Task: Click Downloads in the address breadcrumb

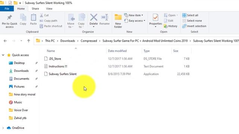Action: point(68,41)
